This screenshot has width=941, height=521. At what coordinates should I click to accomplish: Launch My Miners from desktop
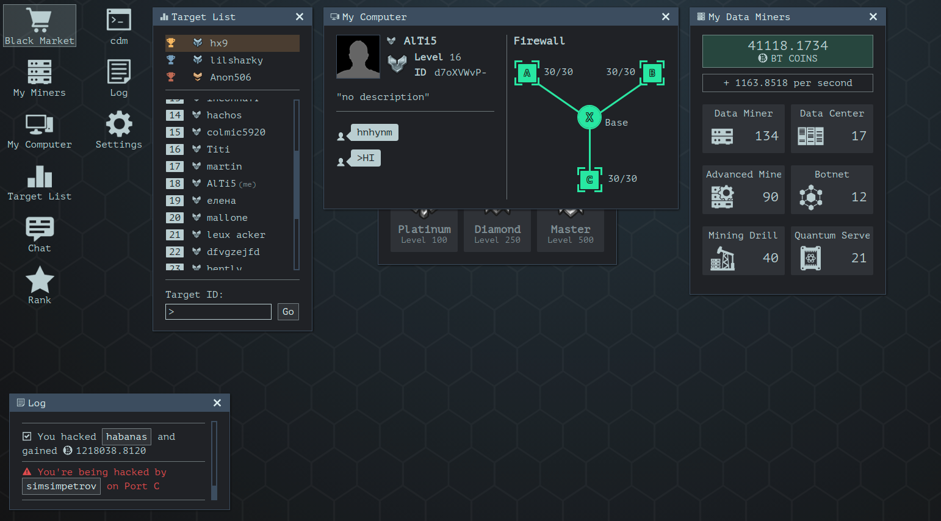(40, 77)
